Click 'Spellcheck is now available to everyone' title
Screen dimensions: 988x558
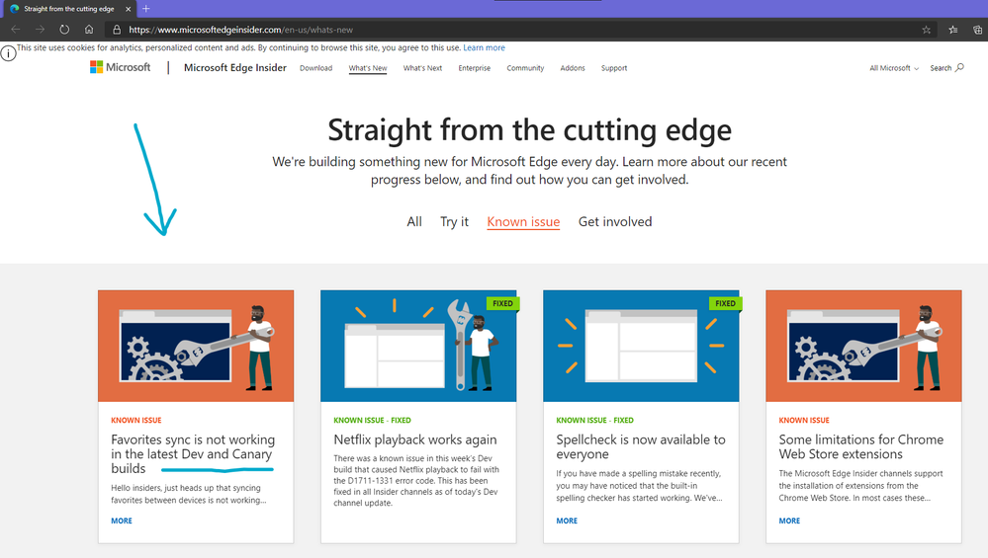pos(641,446)
